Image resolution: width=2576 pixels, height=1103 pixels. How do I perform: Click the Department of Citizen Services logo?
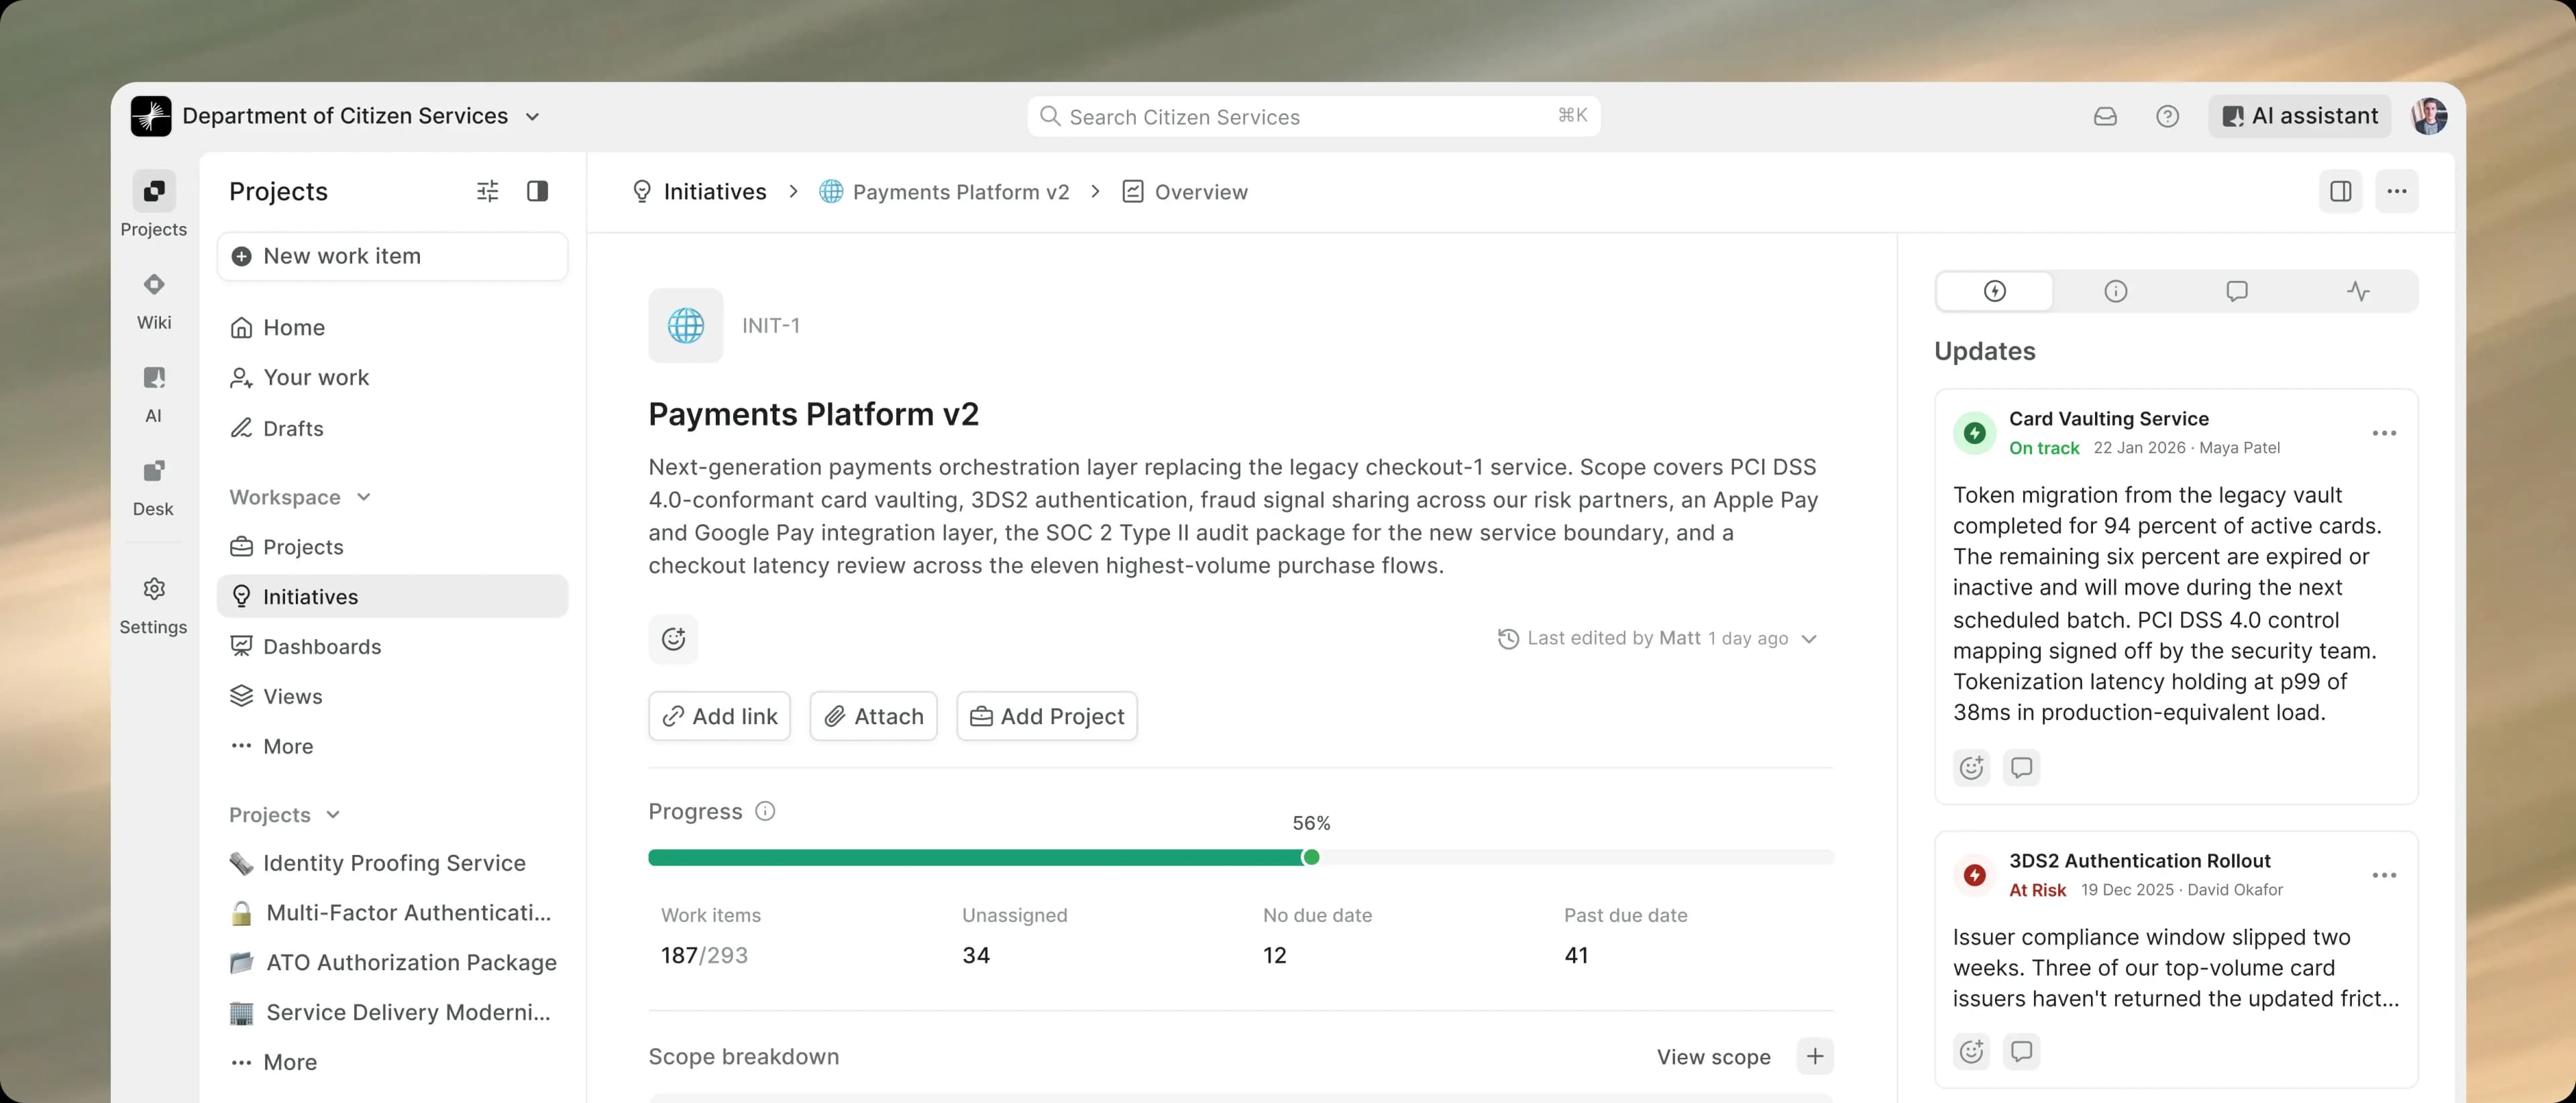pyautogui.click(x=151, y=116)
